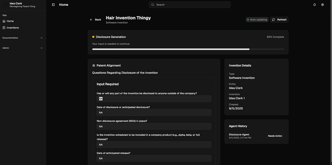Open Inventions in the sidebar
The image size is (332, 165).
[13, 28]
